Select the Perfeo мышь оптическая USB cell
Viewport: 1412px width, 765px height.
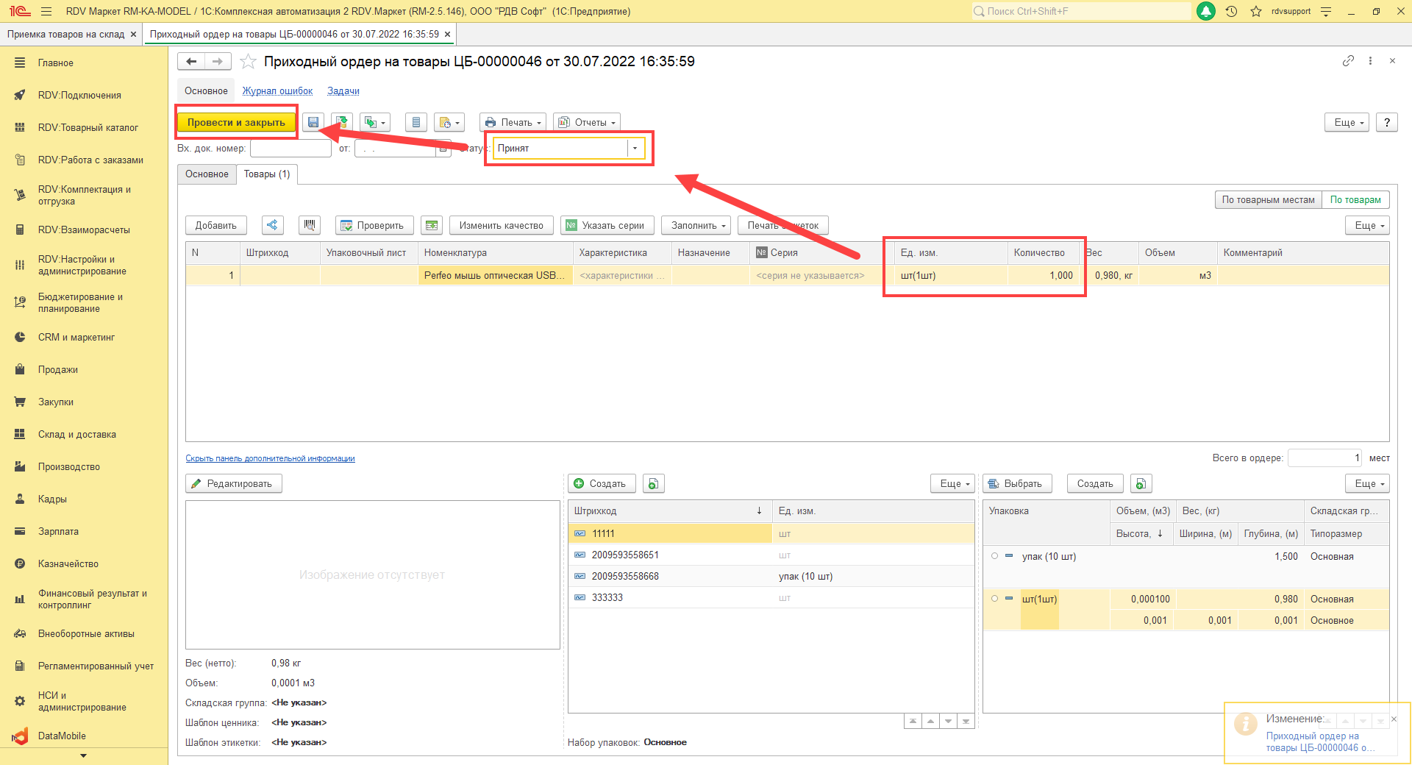(495, 275)
